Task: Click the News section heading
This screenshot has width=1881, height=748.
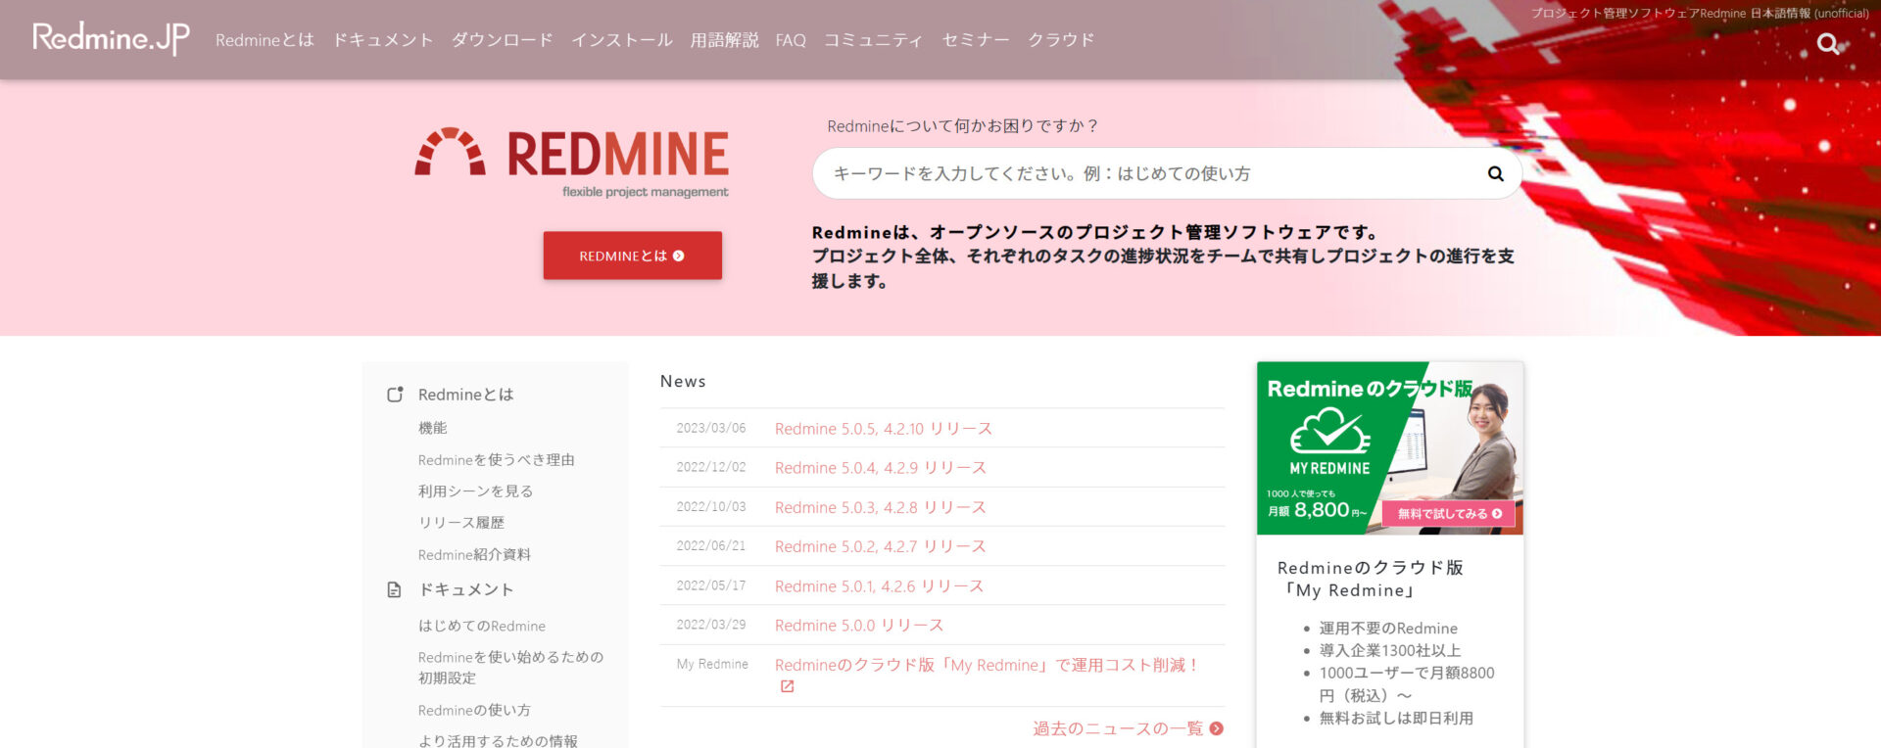Action: pos(683,382)
